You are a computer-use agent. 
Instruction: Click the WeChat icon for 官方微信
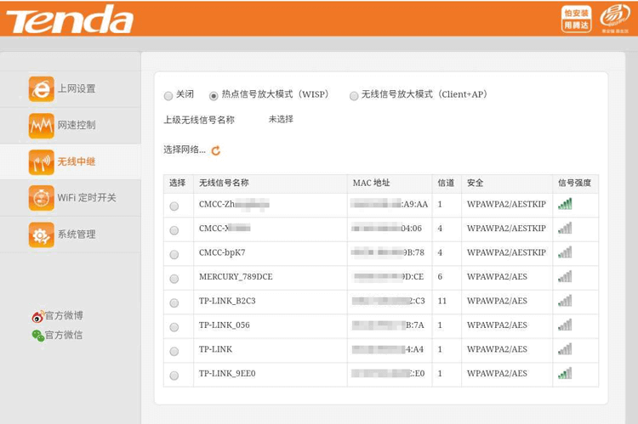(37, 336)
